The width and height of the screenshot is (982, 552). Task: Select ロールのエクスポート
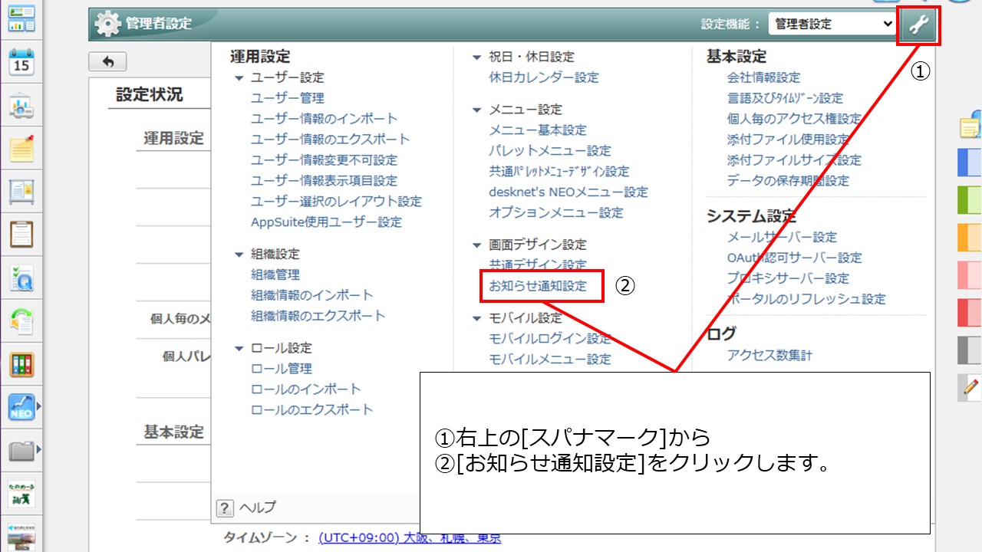(x=312, y=410)
